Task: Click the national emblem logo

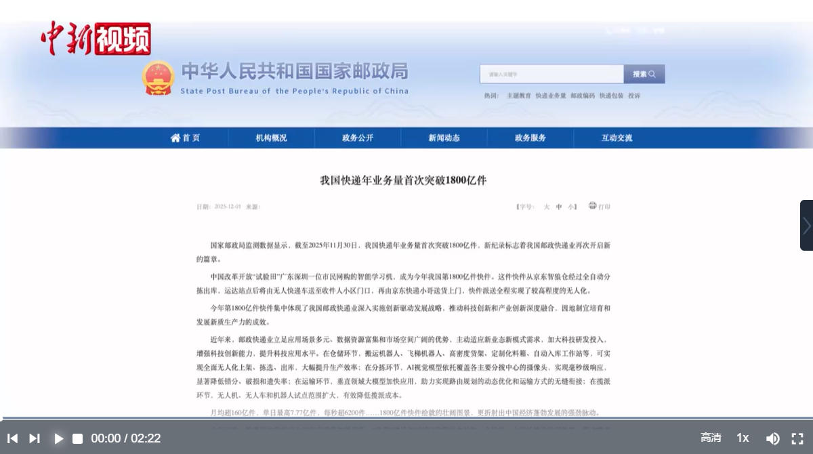Action: click(x=159, y=78)
